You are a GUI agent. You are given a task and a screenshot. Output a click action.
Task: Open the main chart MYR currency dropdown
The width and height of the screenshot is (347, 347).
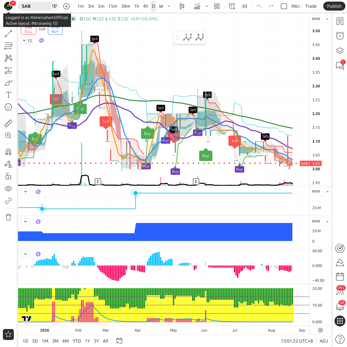[320, 19]
